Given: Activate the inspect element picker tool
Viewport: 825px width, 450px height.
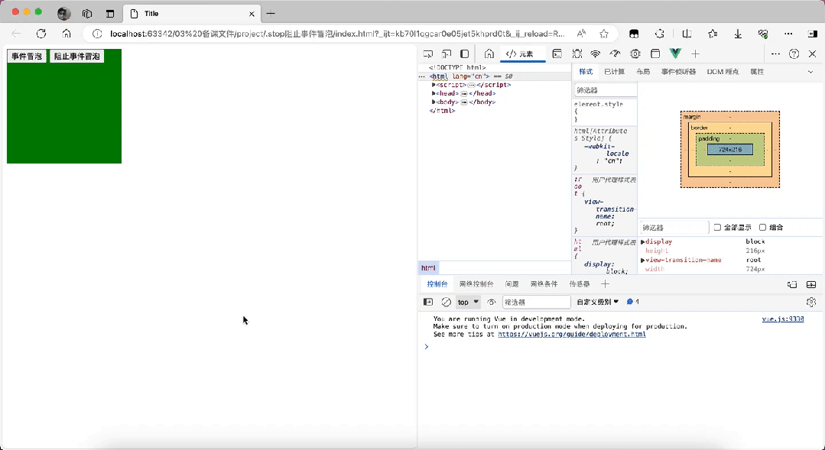Looking at the screenshot, I should (428, 53).
